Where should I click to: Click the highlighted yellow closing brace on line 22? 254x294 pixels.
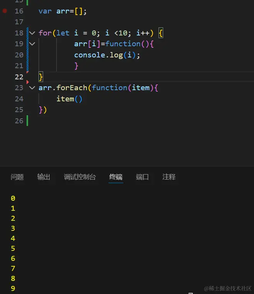point(41,77)
